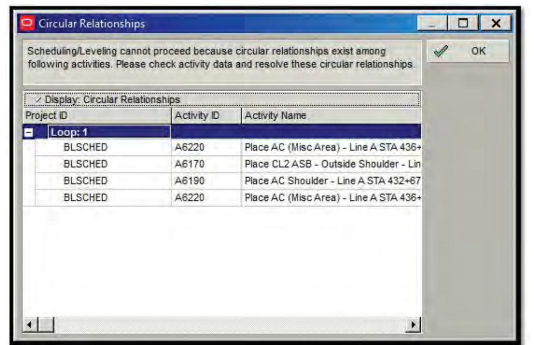Sort by Project ID column header
This screenshot has height=345, width=534.
(x=97, y=116)
